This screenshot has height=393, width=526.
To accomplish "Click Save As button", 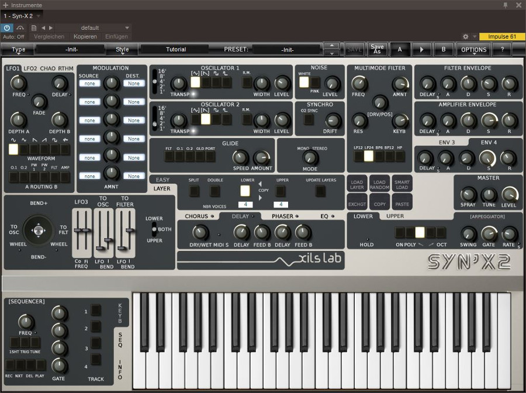I will coord(377,49).
